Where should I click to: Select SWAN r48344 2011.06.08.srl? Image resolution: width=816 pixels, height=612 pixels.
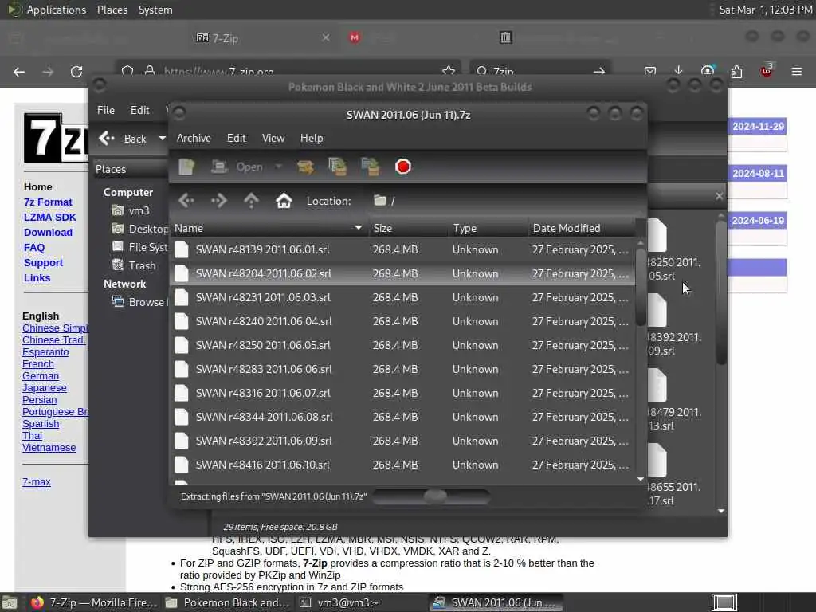coord(402,418)
